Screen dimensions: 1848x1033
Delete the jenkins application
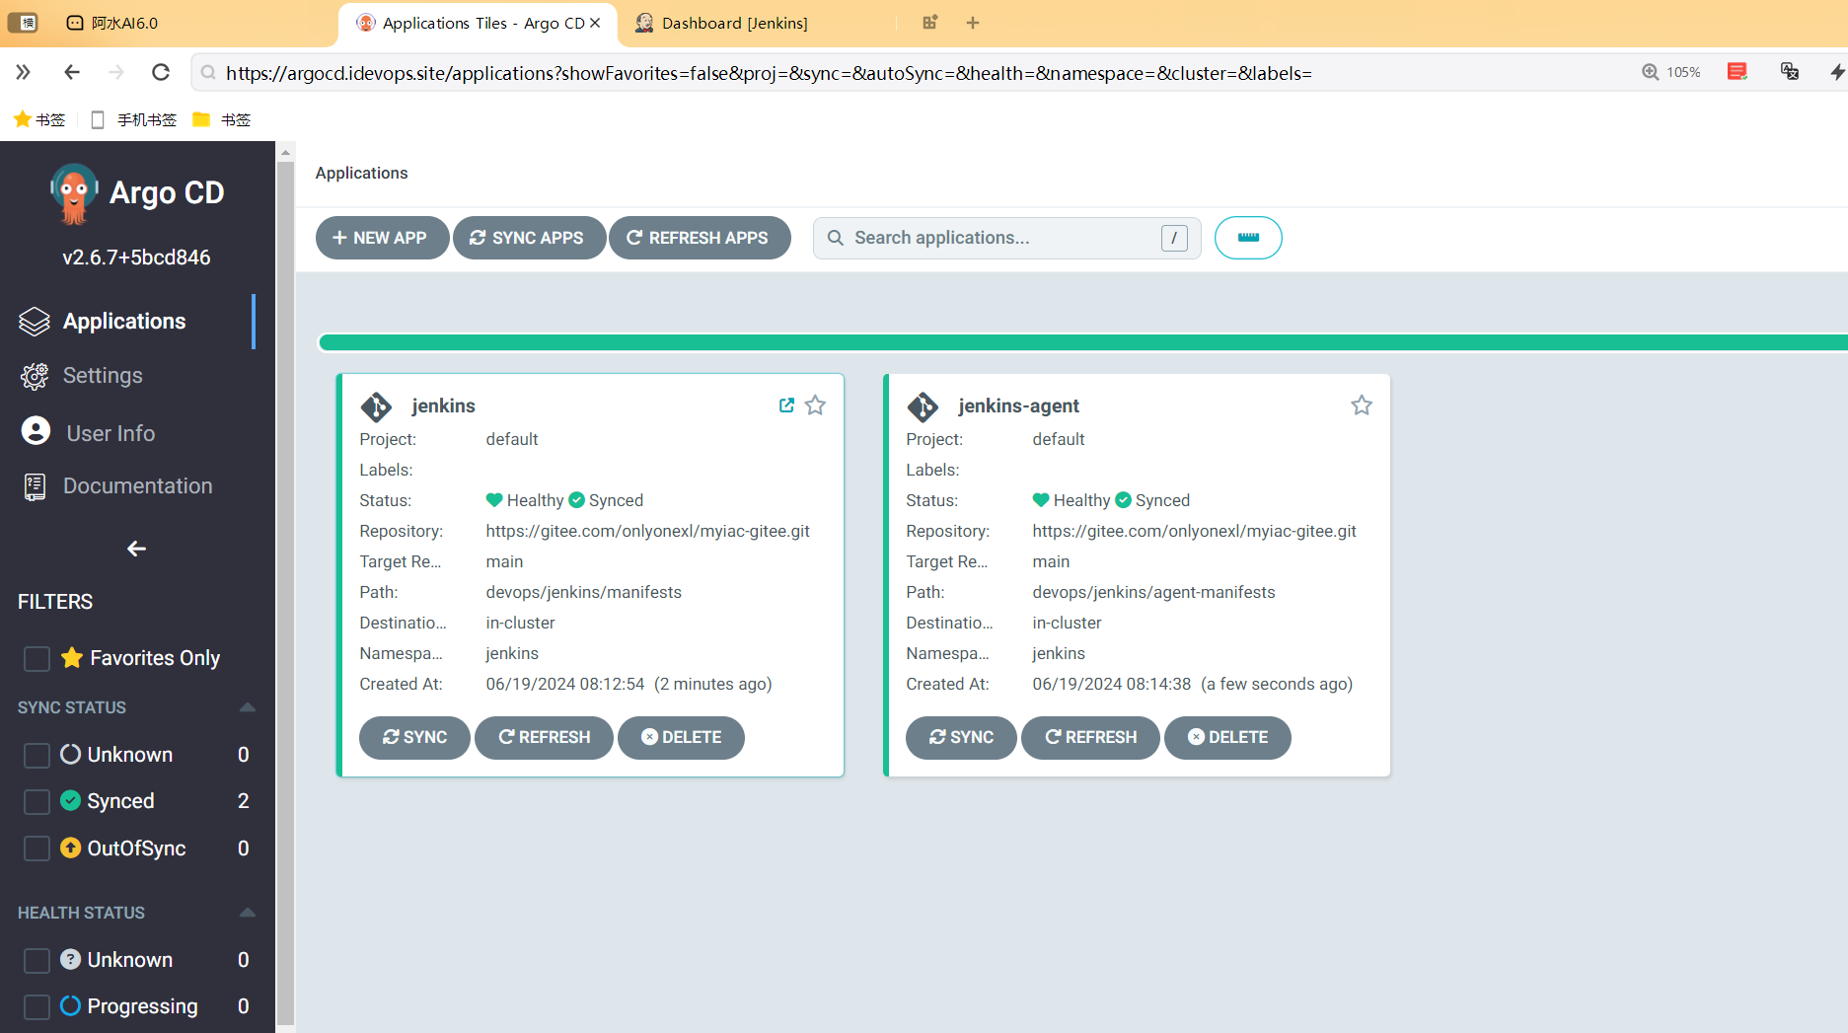pos(681,737)
